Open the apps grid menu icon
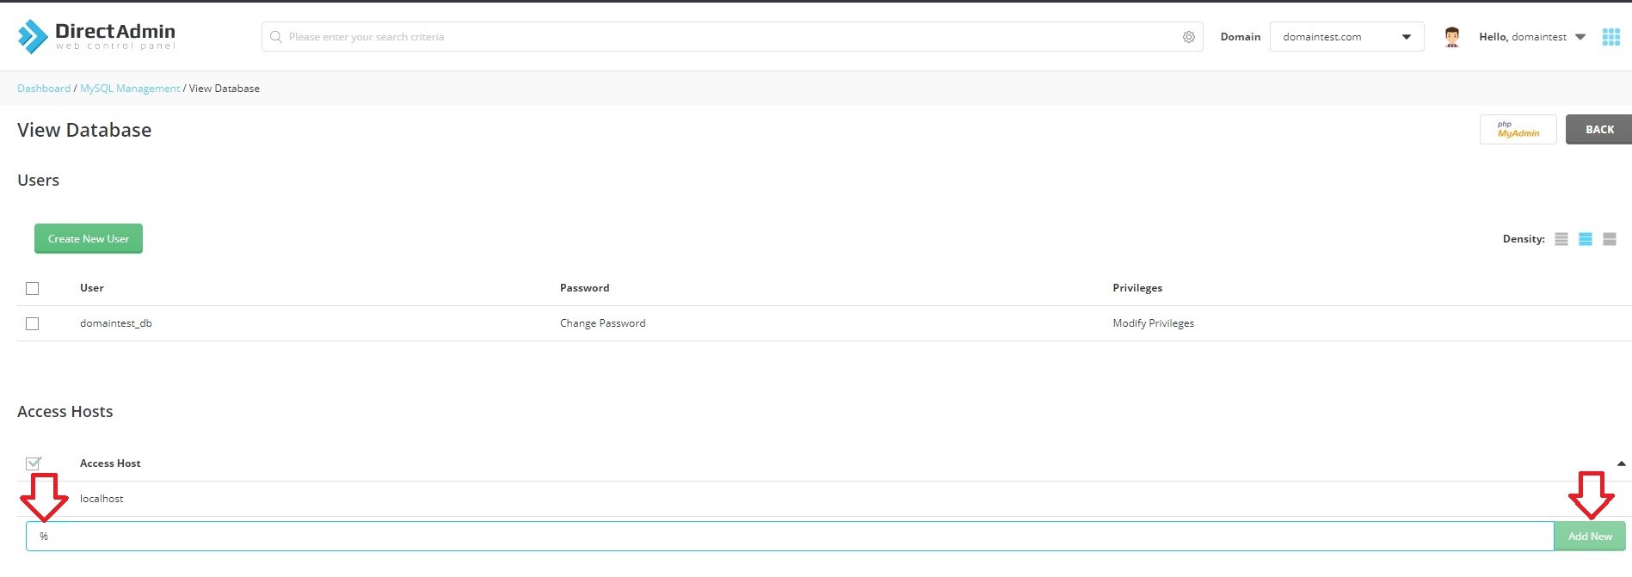The width and height of the screenshot is (1632, 577). [1610, 37]
